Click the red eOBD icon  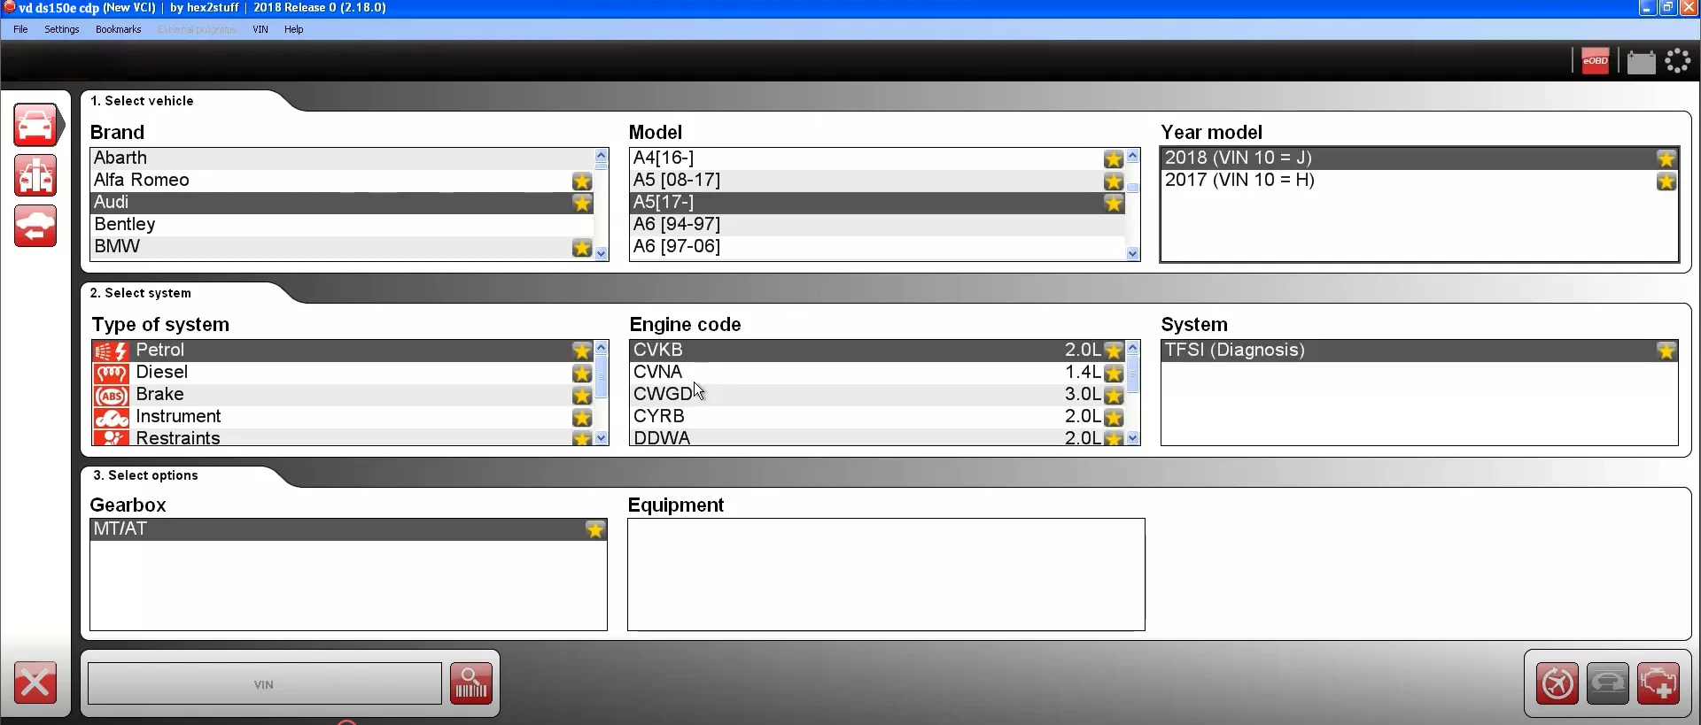1596,61
